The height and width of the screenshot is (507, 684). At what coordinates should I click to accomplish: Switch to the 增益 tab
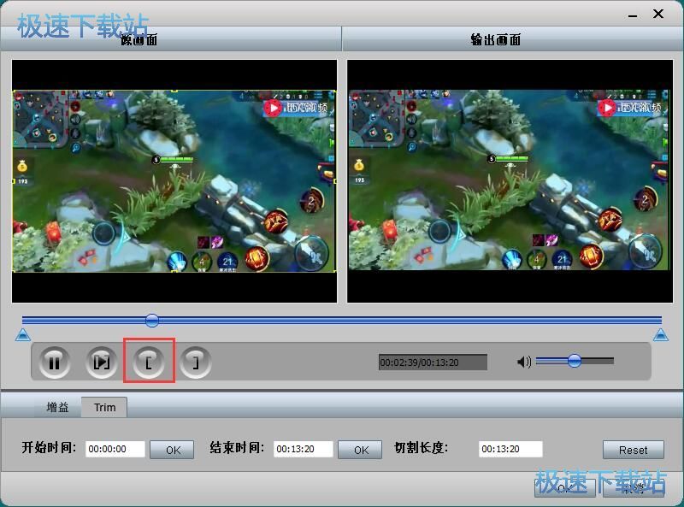tap(57, 407)
